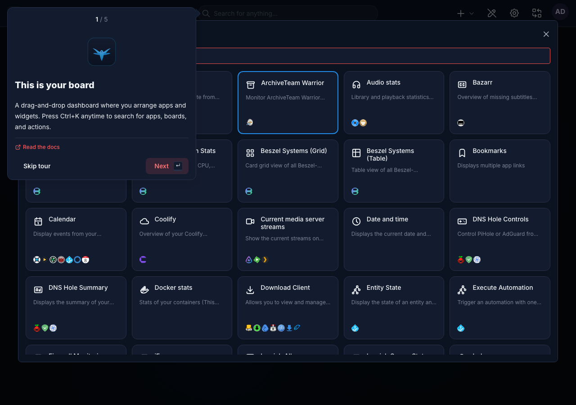The height and width of the screenshot is (405, 576).
Task: Click the Bazarr integration logo badge
Action: click(x=461, y=123)
